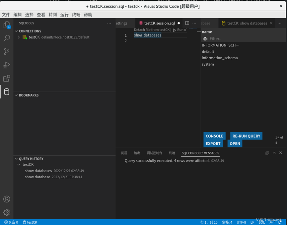Open the Search view icon

click(x=7, y=38)
